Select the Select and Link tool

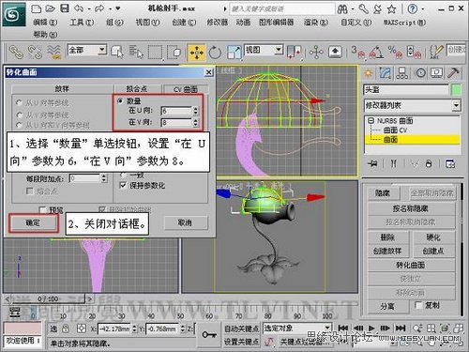(16, 52)
